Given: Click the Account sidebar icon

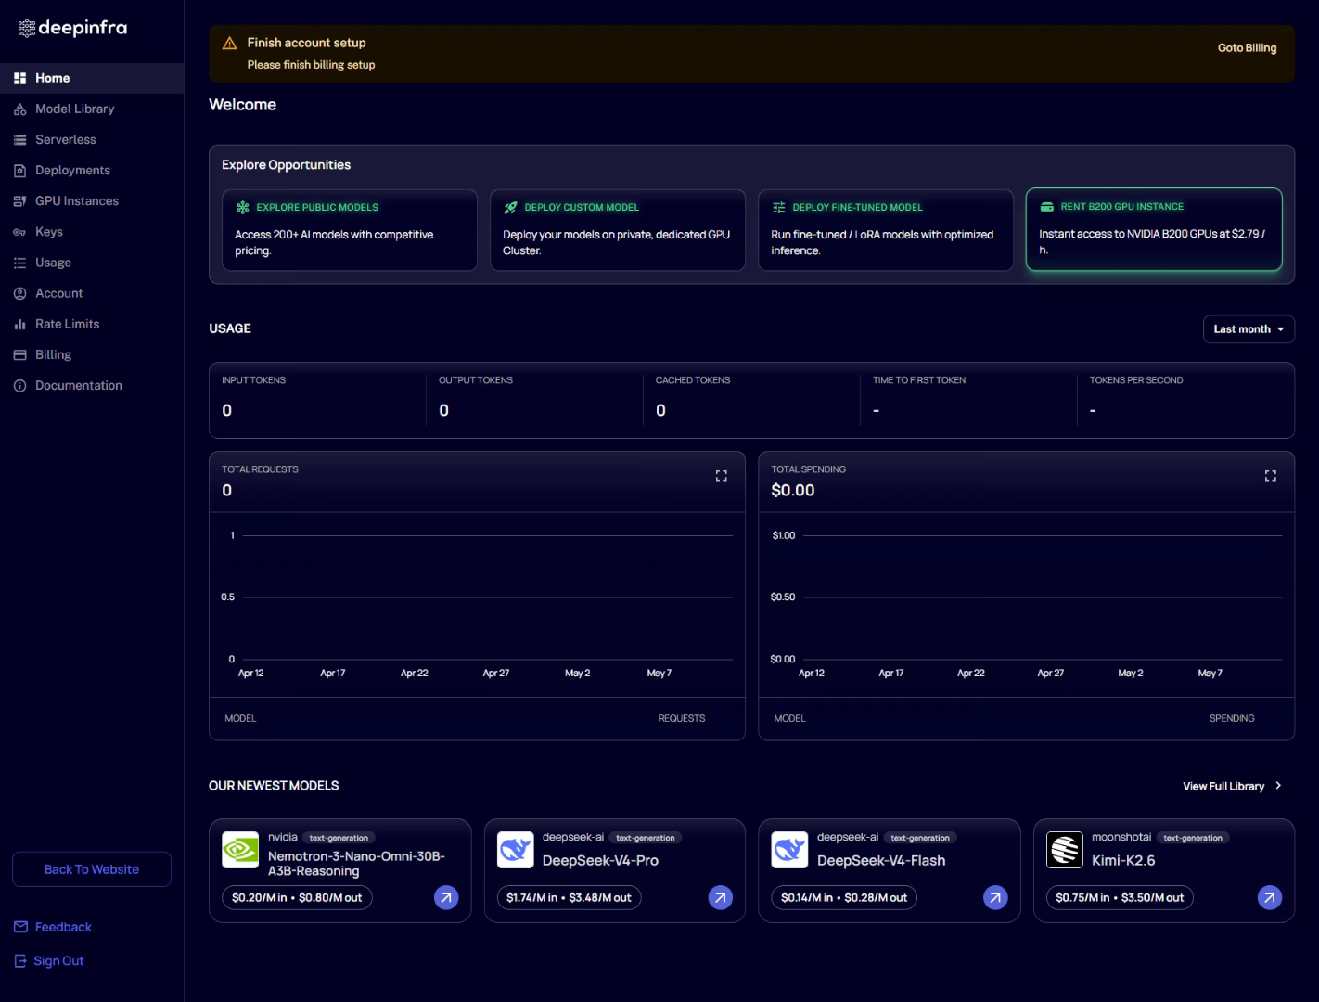Looking at the screenshot, I should tap(19, 293).
